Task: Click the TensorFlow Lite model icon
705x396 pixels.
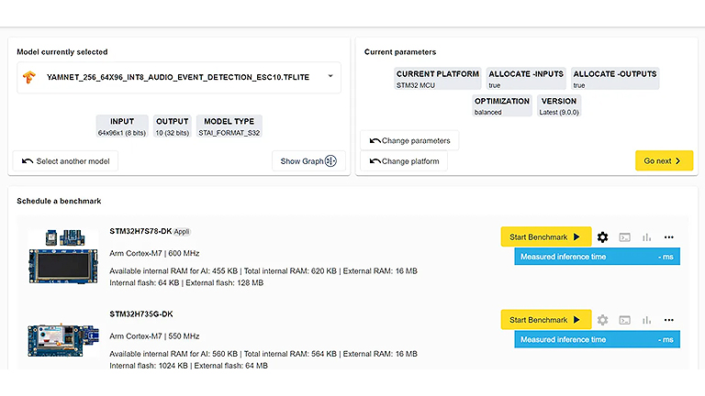Action: [30, 78]
